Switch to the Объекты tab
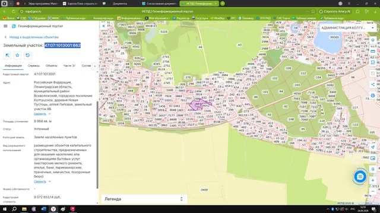The height and width of the screenshot is (213, 380). point(52,66)
